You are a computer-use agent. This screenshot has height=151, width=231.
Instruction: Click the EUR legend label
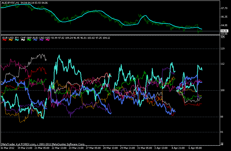click(5, 38)
